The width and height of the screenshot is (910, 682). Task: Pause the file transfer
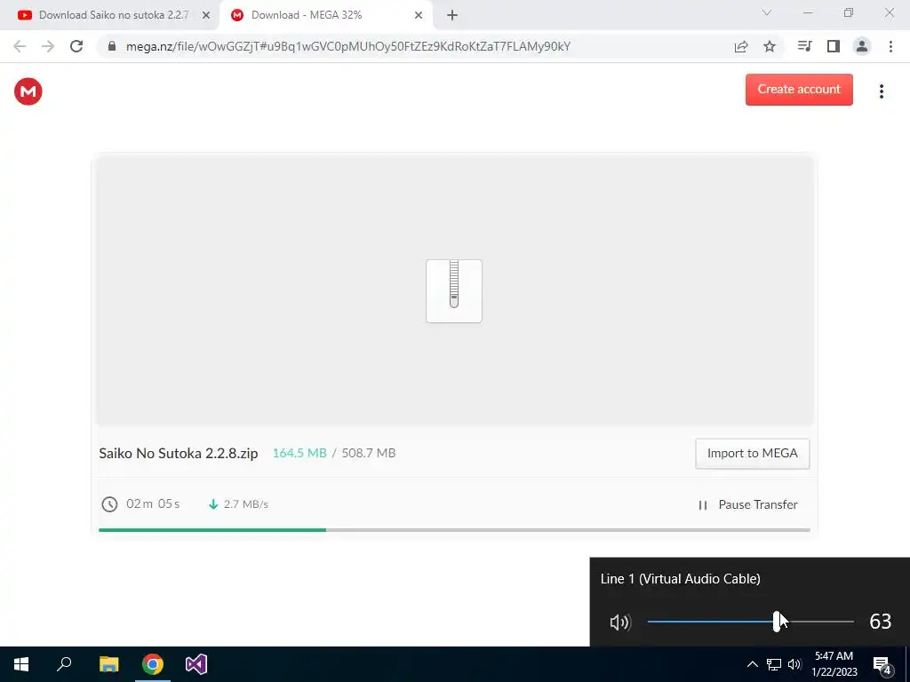point(747,504)
